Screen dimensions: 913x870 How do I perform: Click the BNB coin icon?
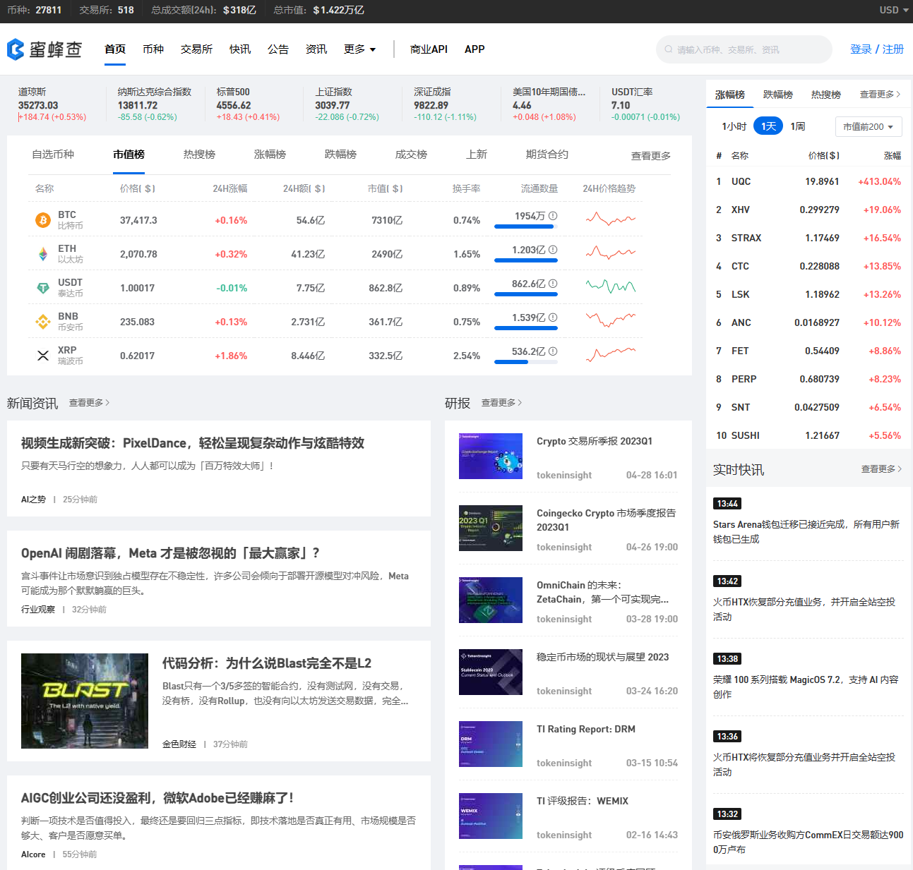(x=43, y=322)
